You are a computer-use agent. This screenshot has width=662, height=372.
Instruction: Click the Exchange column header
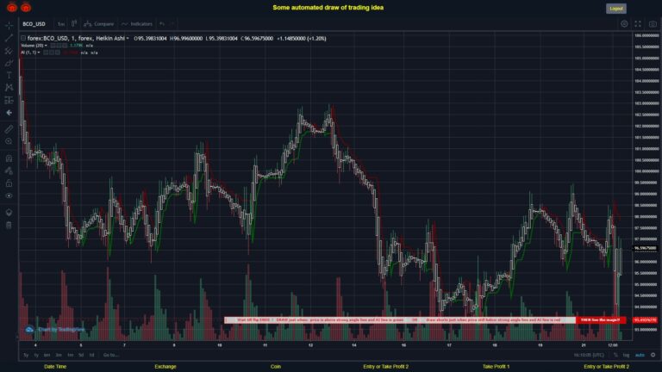pyautogui.click(x=165, y=367)
